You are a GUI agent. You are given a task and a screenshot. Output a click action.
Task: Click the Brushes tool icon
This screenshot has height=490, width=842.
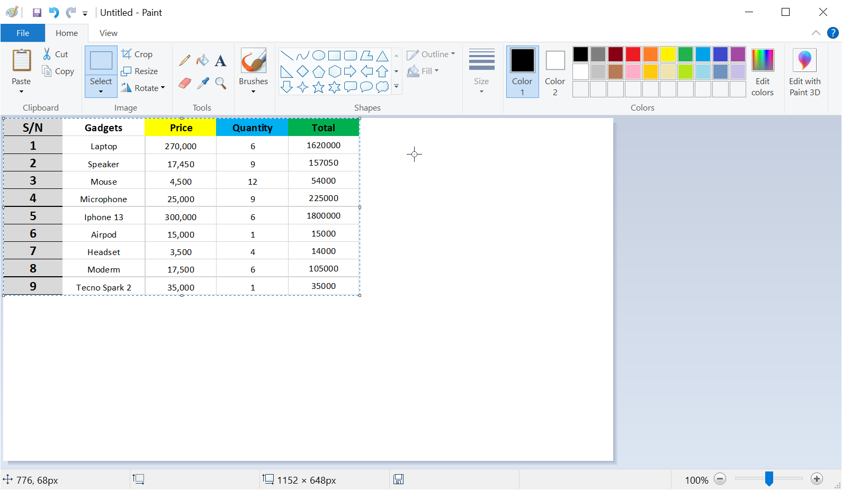(253, 61)
